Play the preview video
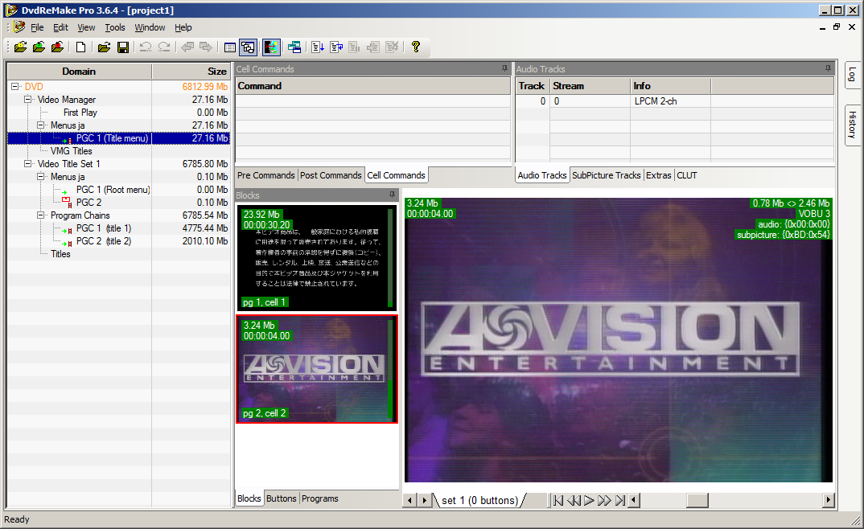 [589, 500]
